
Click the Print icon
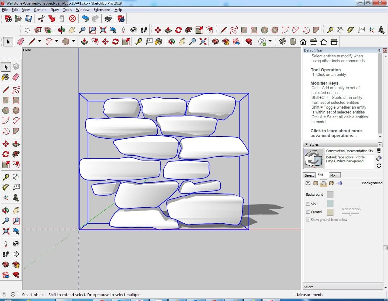(x=108, y=19)
